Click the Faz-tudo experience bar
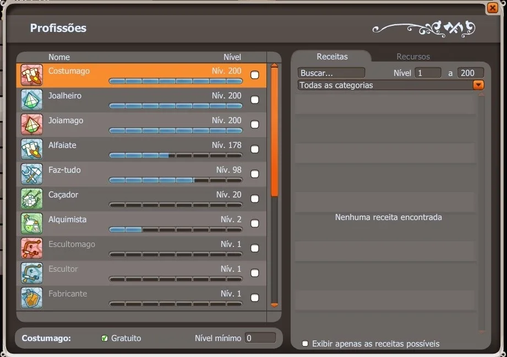The width and height of the screenshot is (507, 357). coord(176,180)
